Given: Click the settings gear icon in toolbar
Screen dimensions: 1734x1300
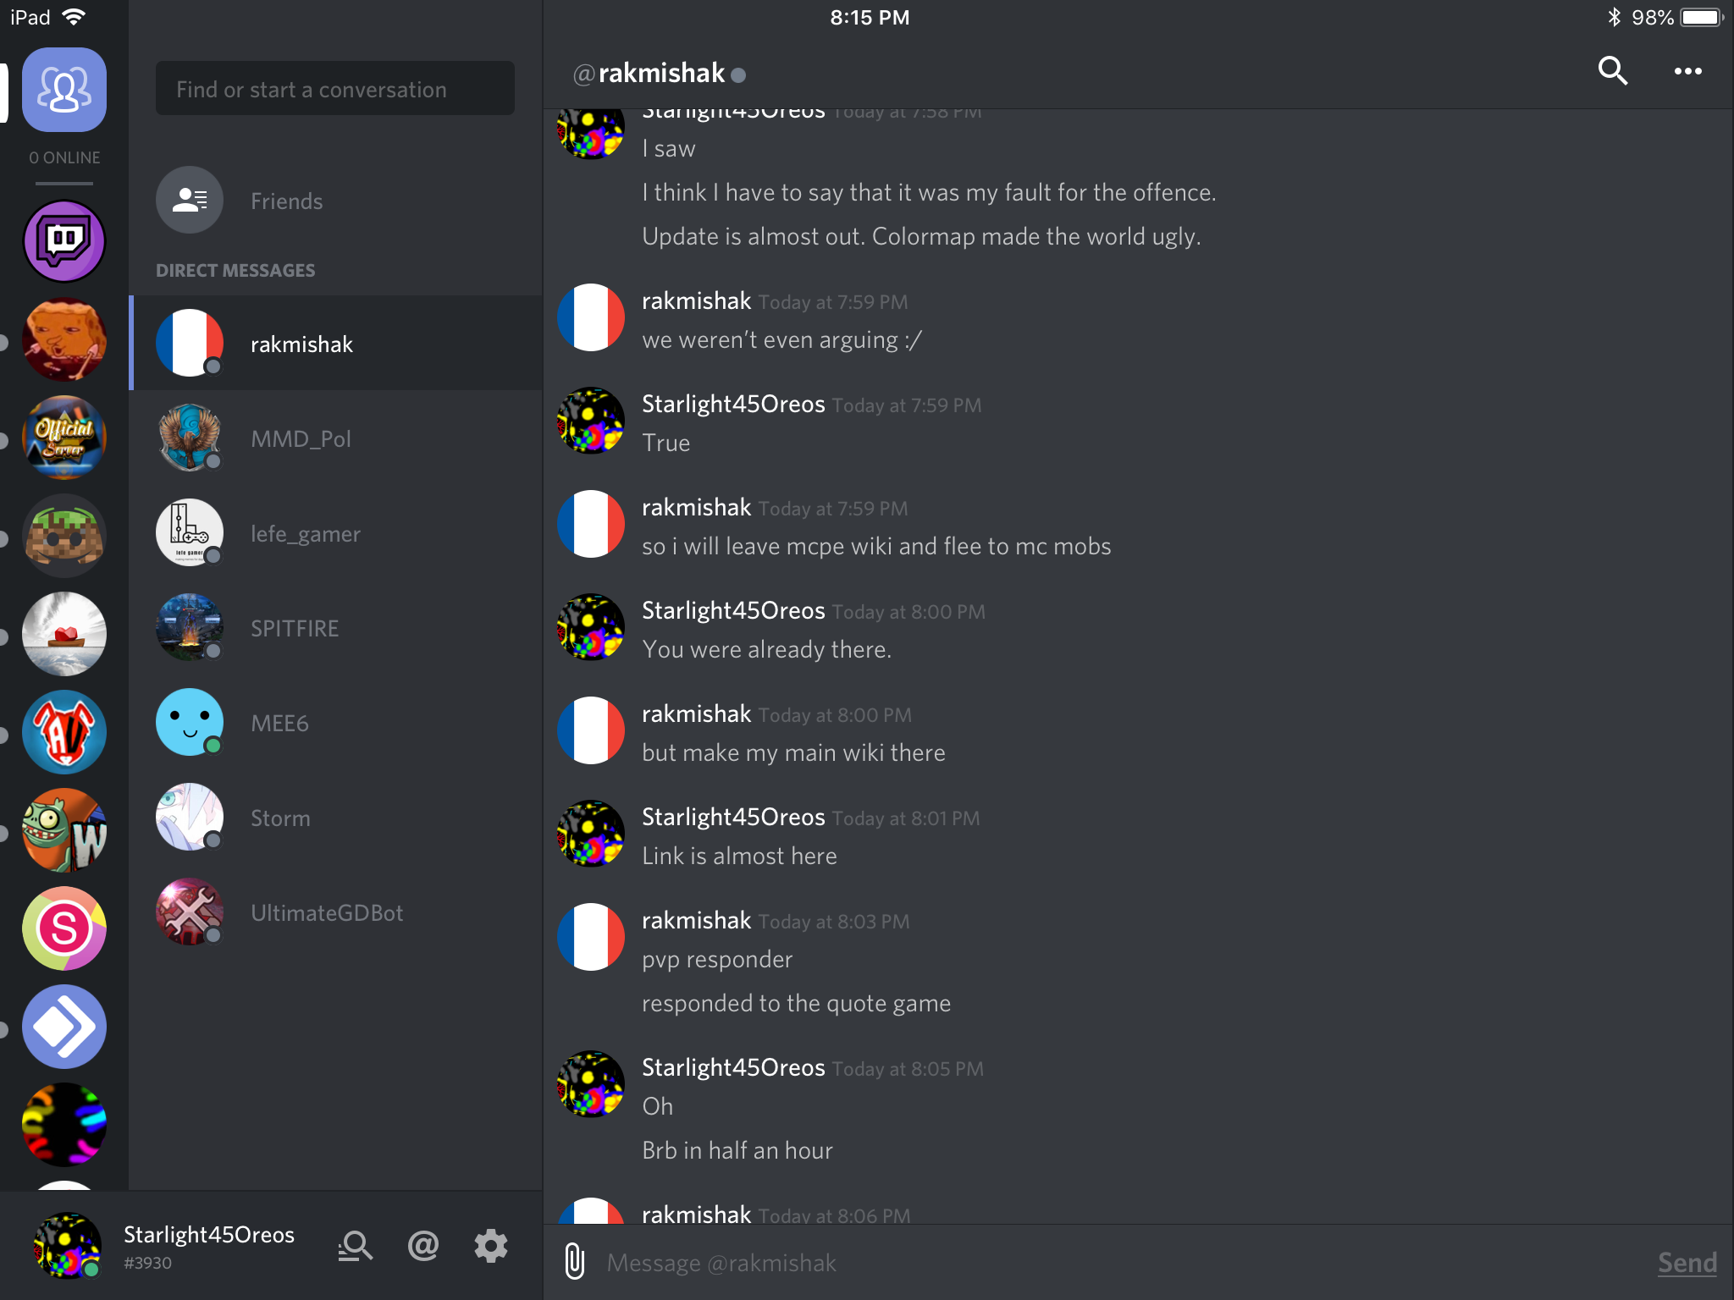Looking at the screenshot, I should (492, 1242).
